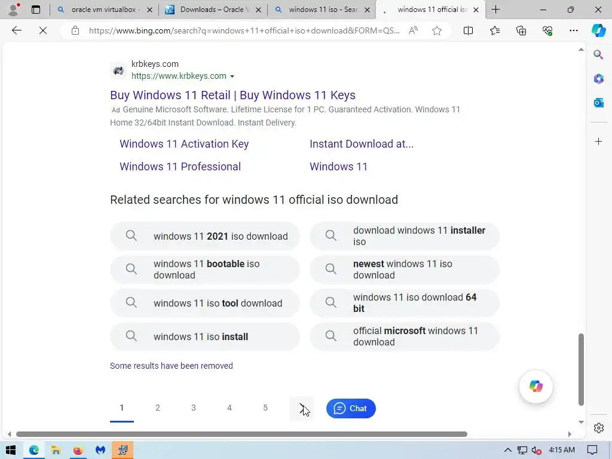
Task: Open Firefox from the taskbar
Action: 78,450
